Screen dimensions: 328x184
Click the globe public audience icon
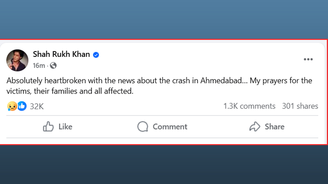coord(53,66)
